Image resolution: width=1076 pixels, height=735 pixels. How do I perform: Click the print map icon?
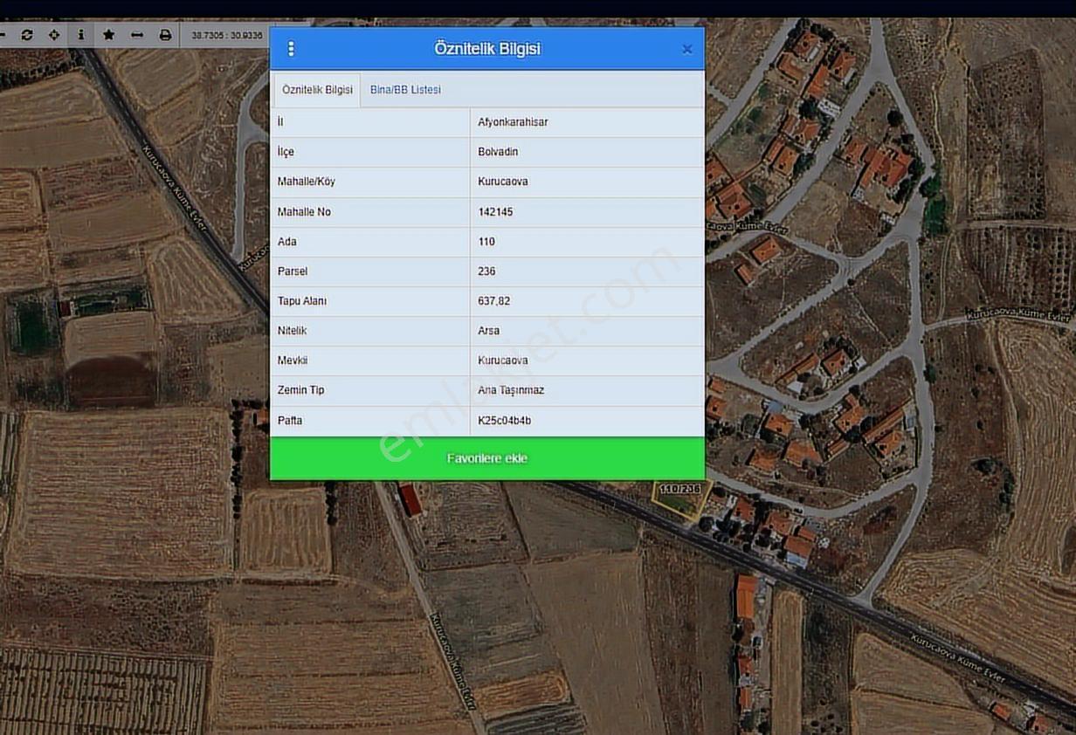point(165,35)
